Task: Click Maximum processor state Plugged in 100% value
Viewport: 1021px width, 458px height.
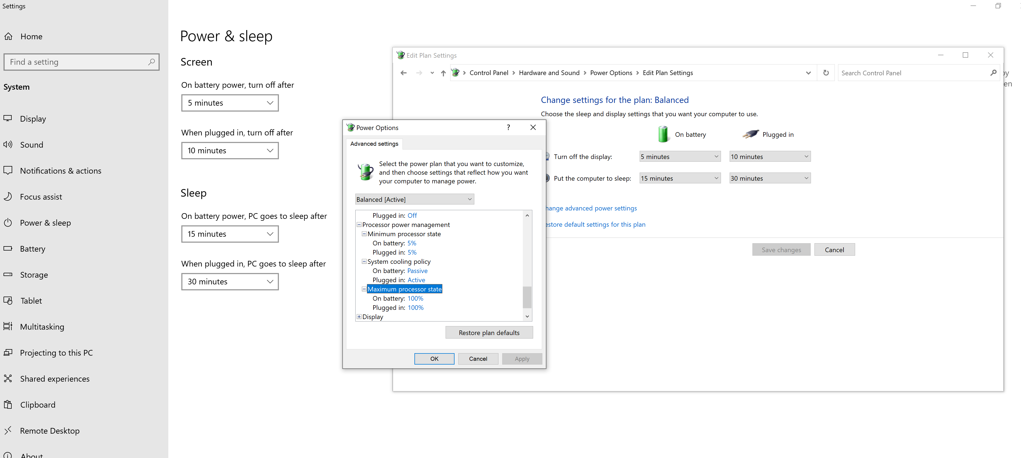Action: 416,308
